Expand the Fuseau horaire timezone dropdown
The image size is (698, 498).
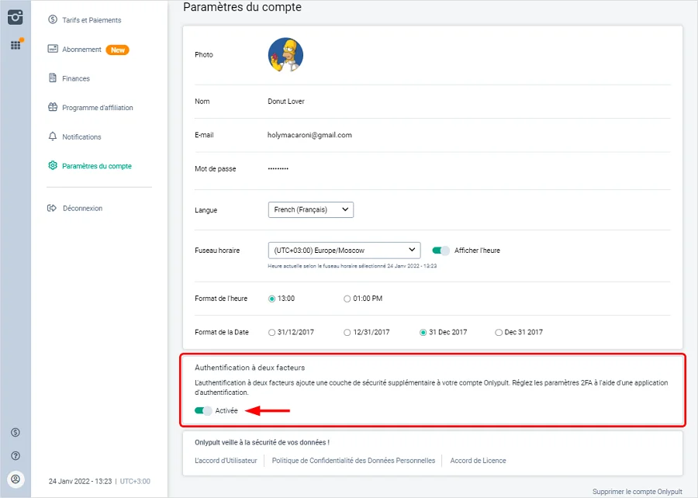[344, 251]
